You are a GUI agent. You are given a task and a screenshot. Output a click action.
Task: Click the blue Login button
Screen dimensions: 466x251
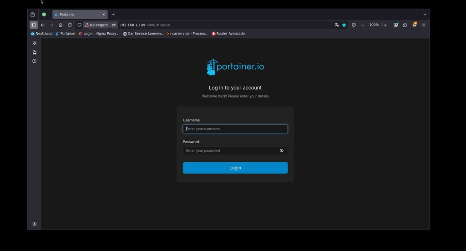pos(235,168)
